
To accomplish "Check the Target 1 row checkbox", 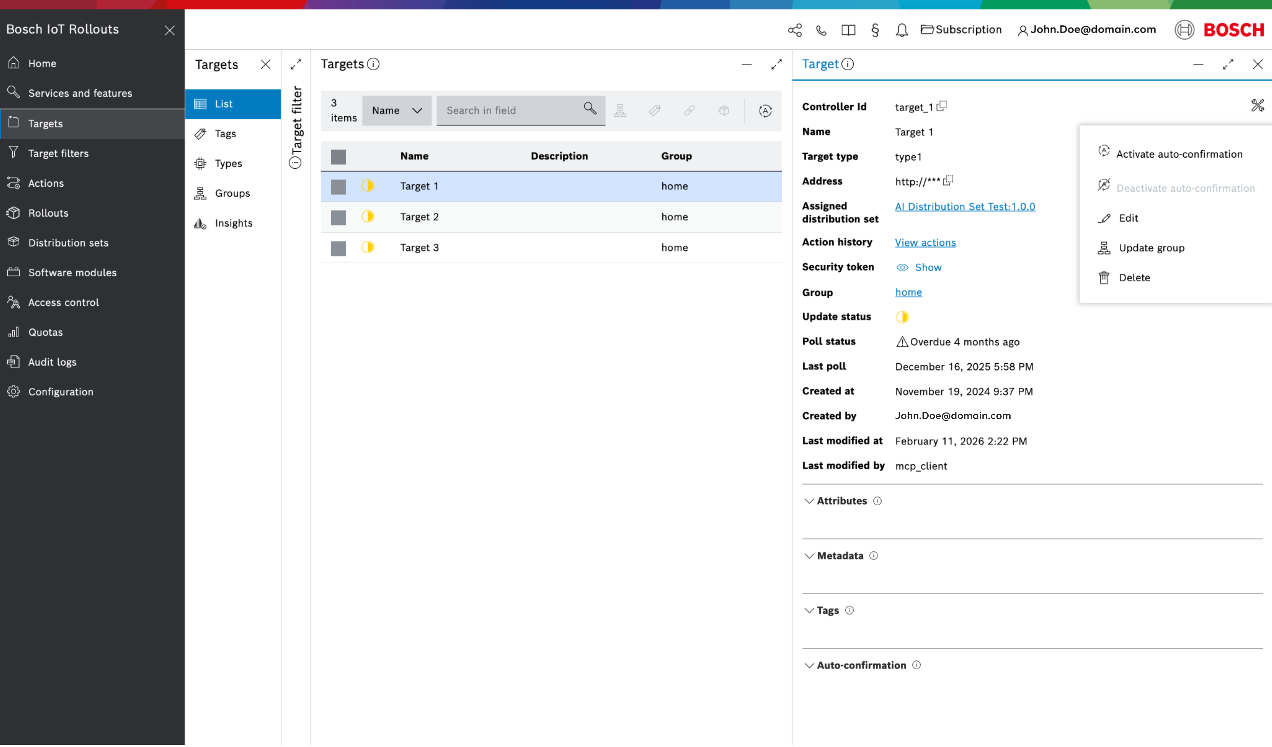I will point(338,188).
